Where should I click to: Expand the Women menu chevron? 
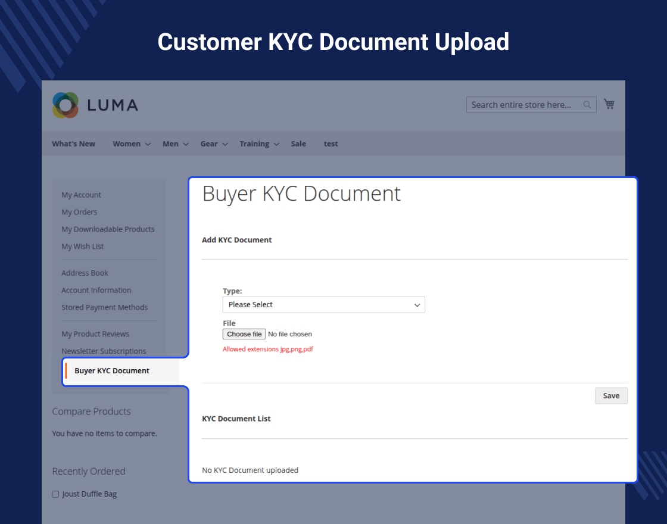click(148, 144)
